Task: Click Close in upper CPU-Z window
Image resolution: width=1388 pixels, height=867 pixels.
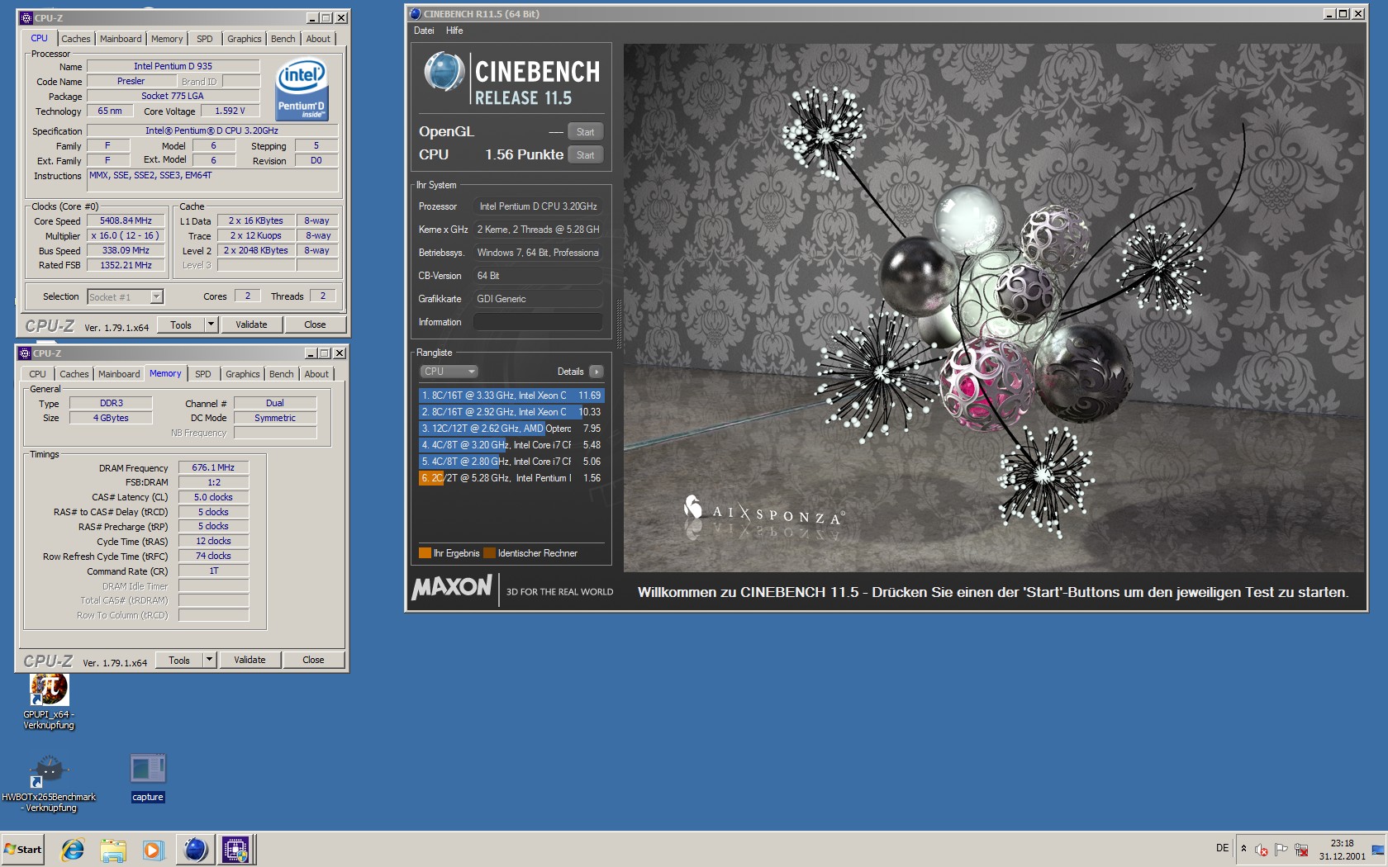Action: tap(315, 325)
